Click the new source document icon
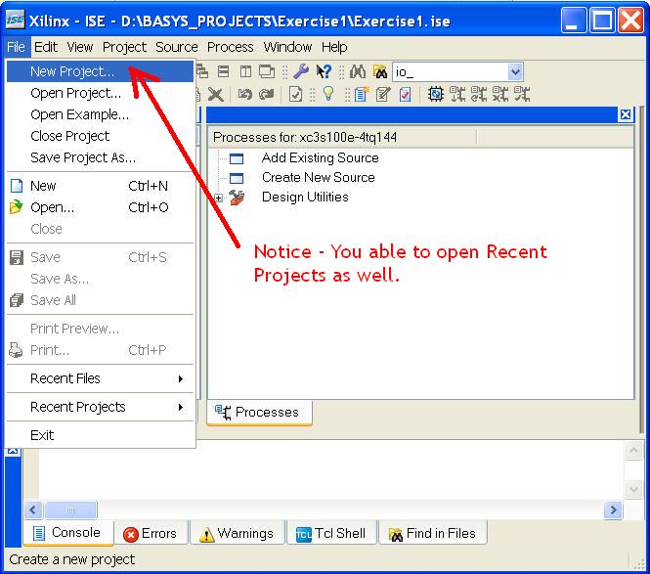Screen dimensions: 650x574 [361, 95]
